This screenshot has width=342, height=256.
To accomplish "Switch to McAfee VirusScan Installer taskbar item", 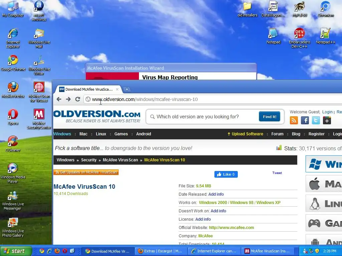I will tap(267, 251).
